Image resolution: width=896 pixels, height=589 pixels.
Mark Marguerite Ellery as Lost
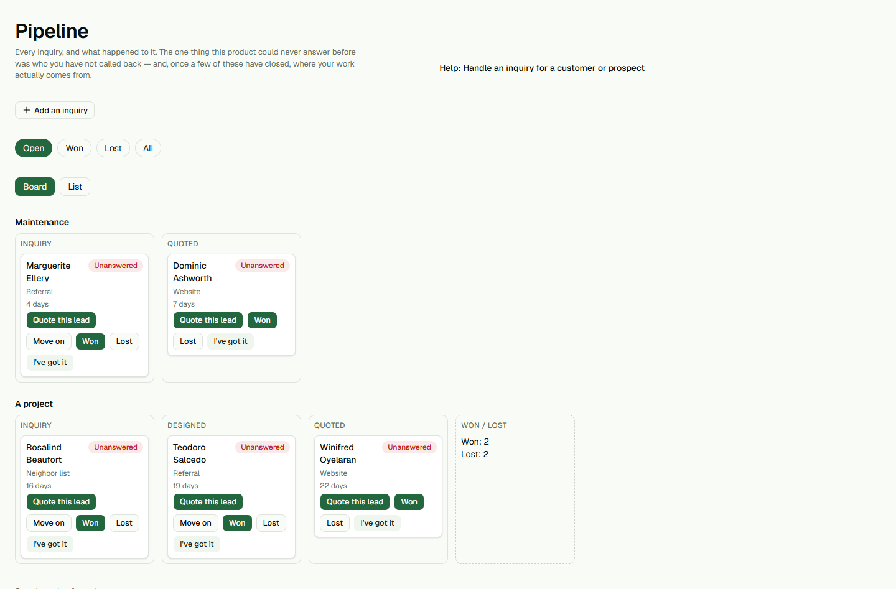pyautogui.click(x=124, y=341)
